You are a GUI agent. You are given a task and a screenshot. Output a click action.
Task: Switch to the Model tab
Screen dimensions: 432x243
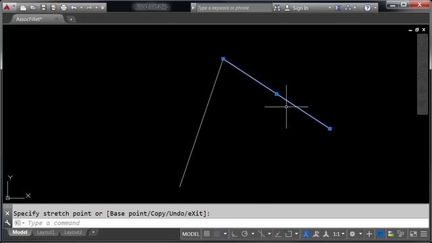point(20,232)
